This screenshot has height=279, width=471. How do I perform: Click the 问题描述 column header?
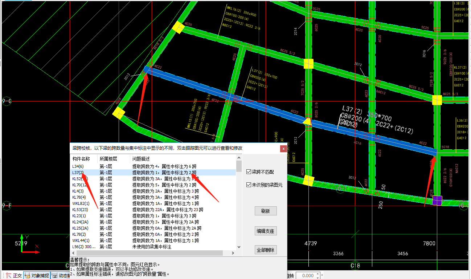click(x=183, y=159)
